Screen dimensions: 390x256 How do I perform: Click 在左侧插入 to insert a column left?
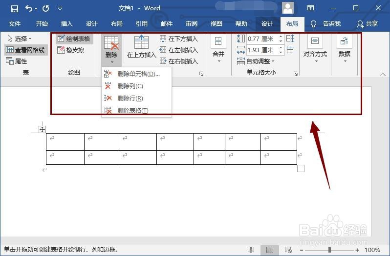click(179, 50)
